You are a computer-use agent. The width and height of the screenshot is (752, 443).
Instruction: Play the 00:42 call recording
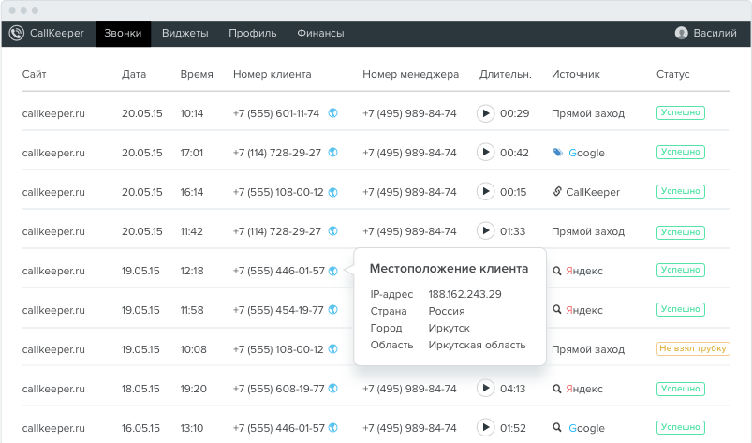[485, 153]
